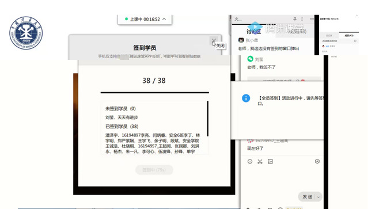Click the 已签到学员 (38) heading
This screenshot has height=209, width=368.
point(122,127)
